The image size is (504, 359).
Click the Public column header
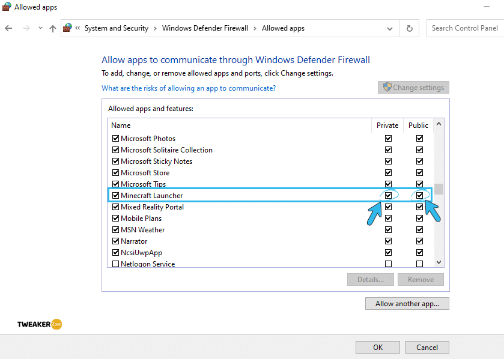click(x=418, y=125)
